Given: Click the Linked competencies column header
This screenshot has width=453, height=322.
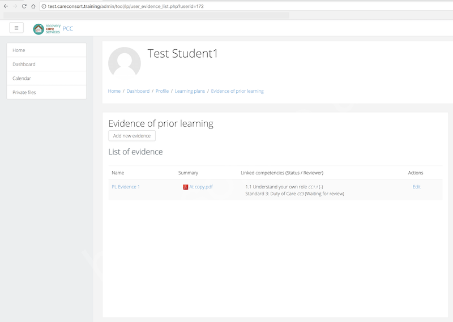Looking at the screenshot, I should coord(282,173).
